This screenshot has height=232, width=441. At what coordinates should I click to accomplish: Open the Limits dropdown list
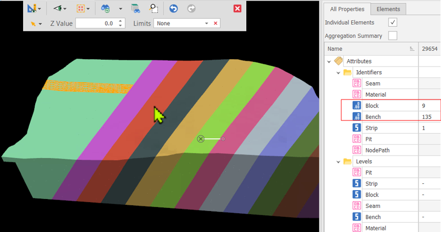207,24
